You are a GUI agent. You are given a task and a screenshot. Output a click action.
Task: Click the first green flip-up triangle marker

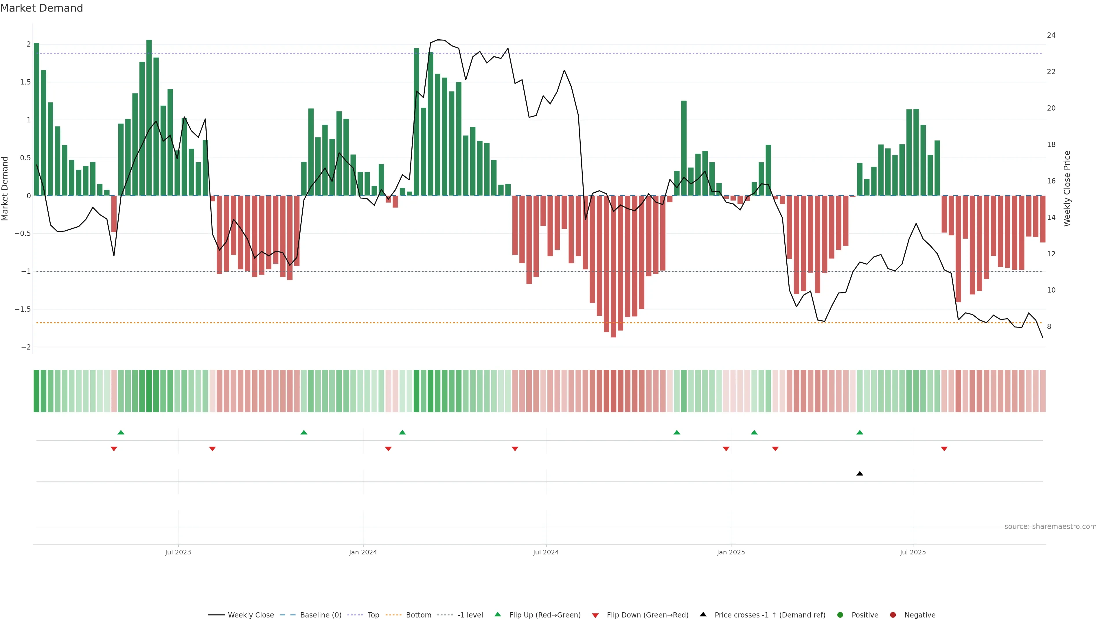(x=121, y=432)
